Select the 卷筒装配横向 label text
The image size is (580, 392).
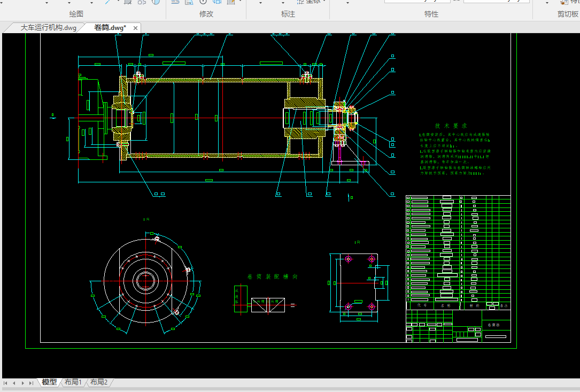pos(272,276)
